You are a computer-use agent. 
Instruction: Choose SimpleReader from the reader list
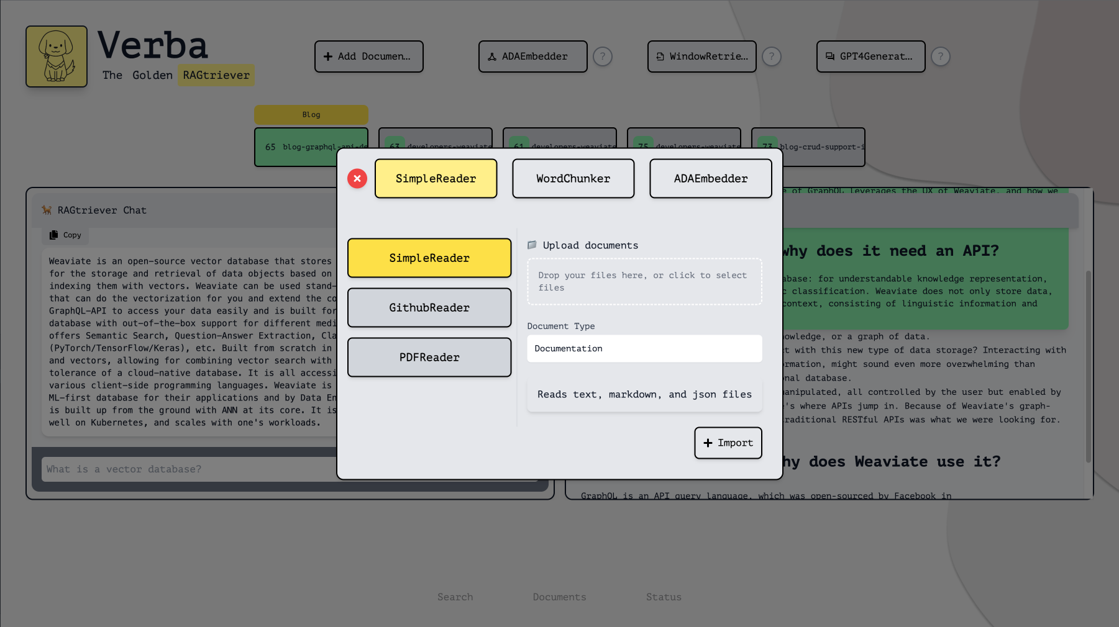coord(429,258)
